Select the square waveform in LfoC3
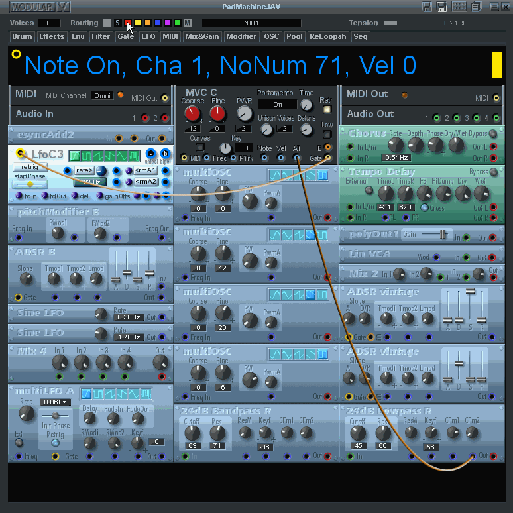This screenshot has height=513, width=513. [87, 156]
